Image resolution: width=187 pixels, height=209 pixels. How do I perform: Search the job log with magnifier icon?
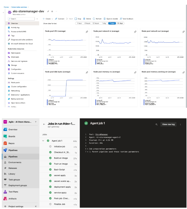pyautogui.click(x=156, y=124)
